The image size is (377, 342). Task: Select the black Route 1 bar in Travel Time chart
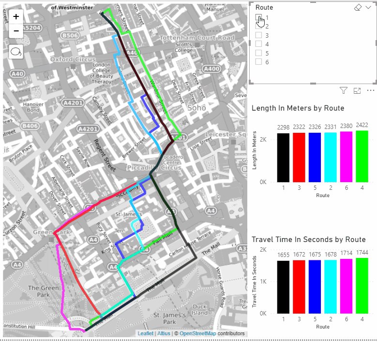point(283,287)
